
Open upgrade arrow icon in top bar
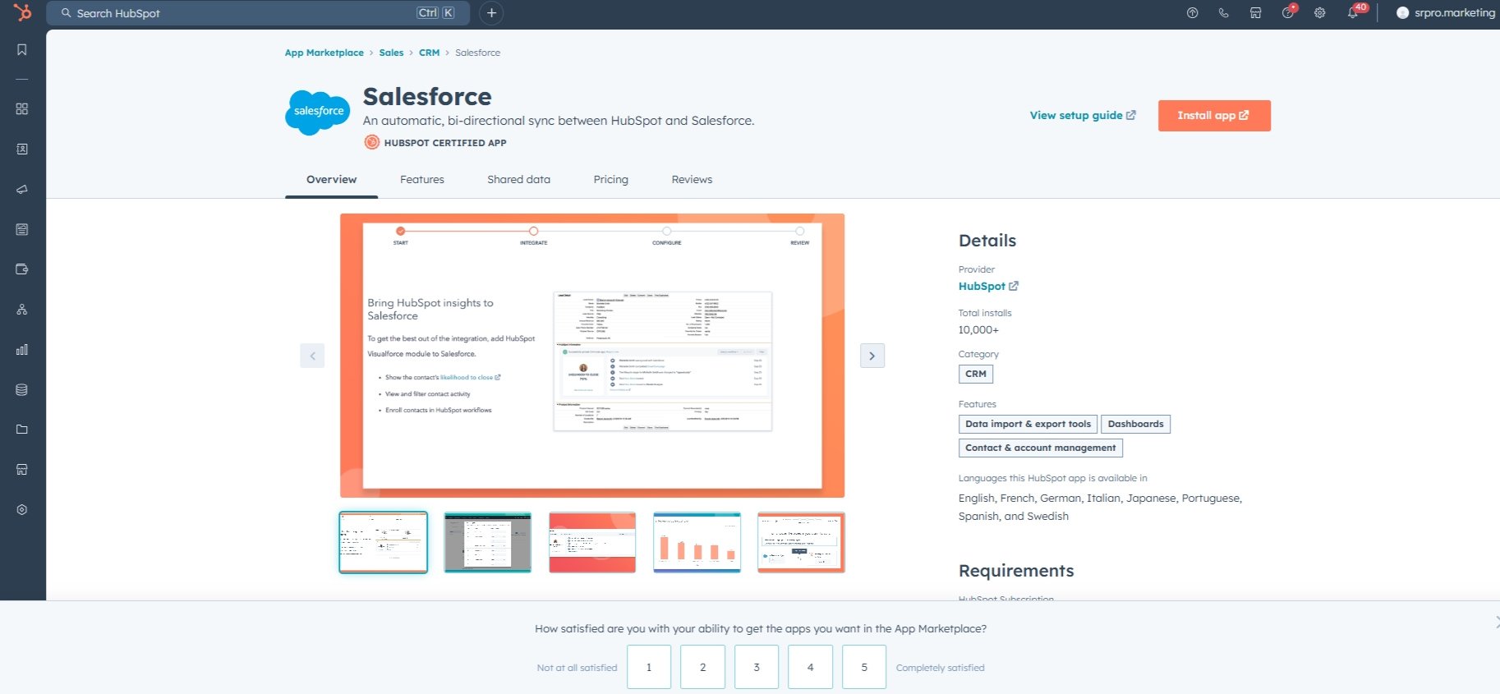click(1193, 13)
